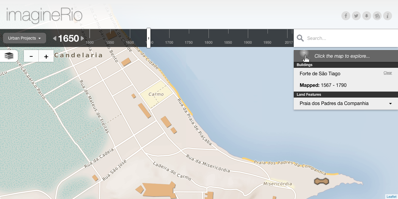Clear the Forte de São Tiago selection
The width and height of the screenshot is (398, 199).
(388, 73)
